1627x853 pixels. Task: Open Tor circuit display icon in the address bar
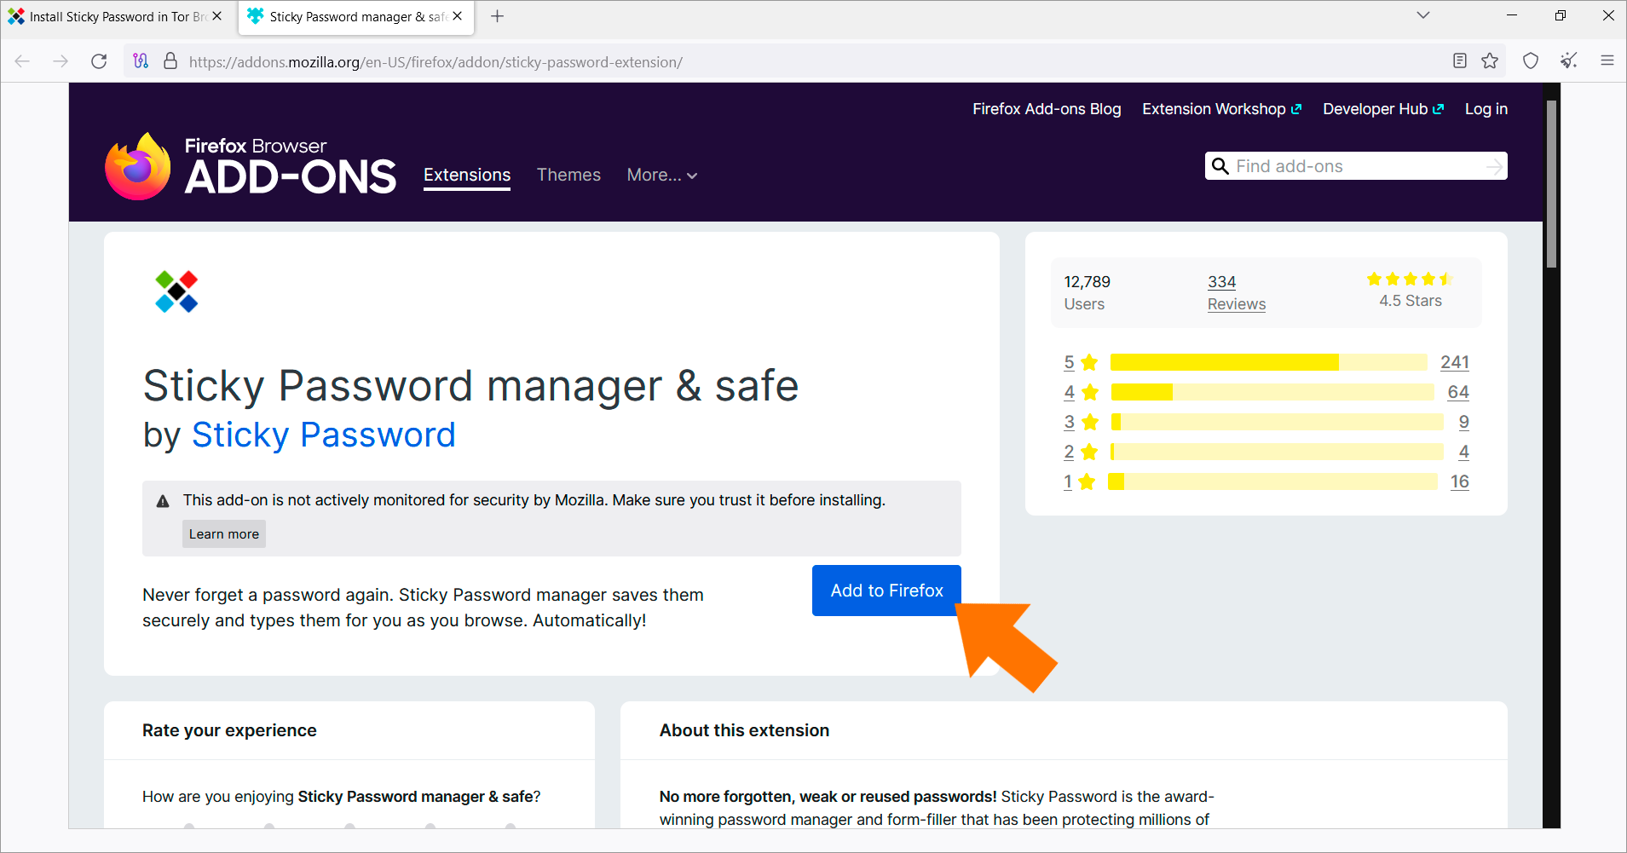pyautogui.click(x=141, y=61)
